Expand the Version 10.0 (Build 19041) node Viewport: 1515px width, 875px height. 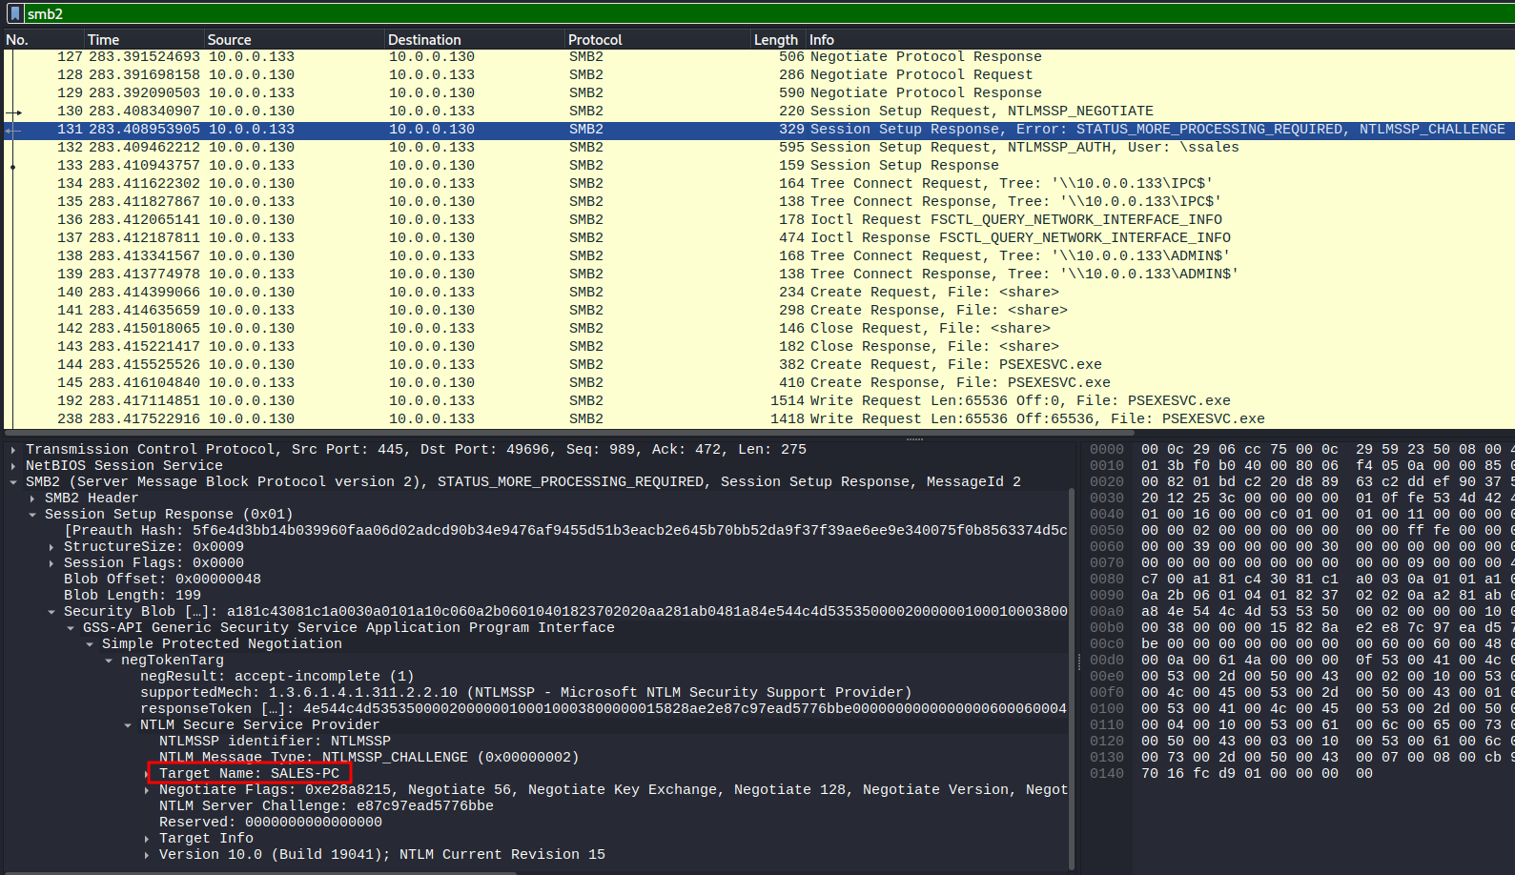pos(146,855)
